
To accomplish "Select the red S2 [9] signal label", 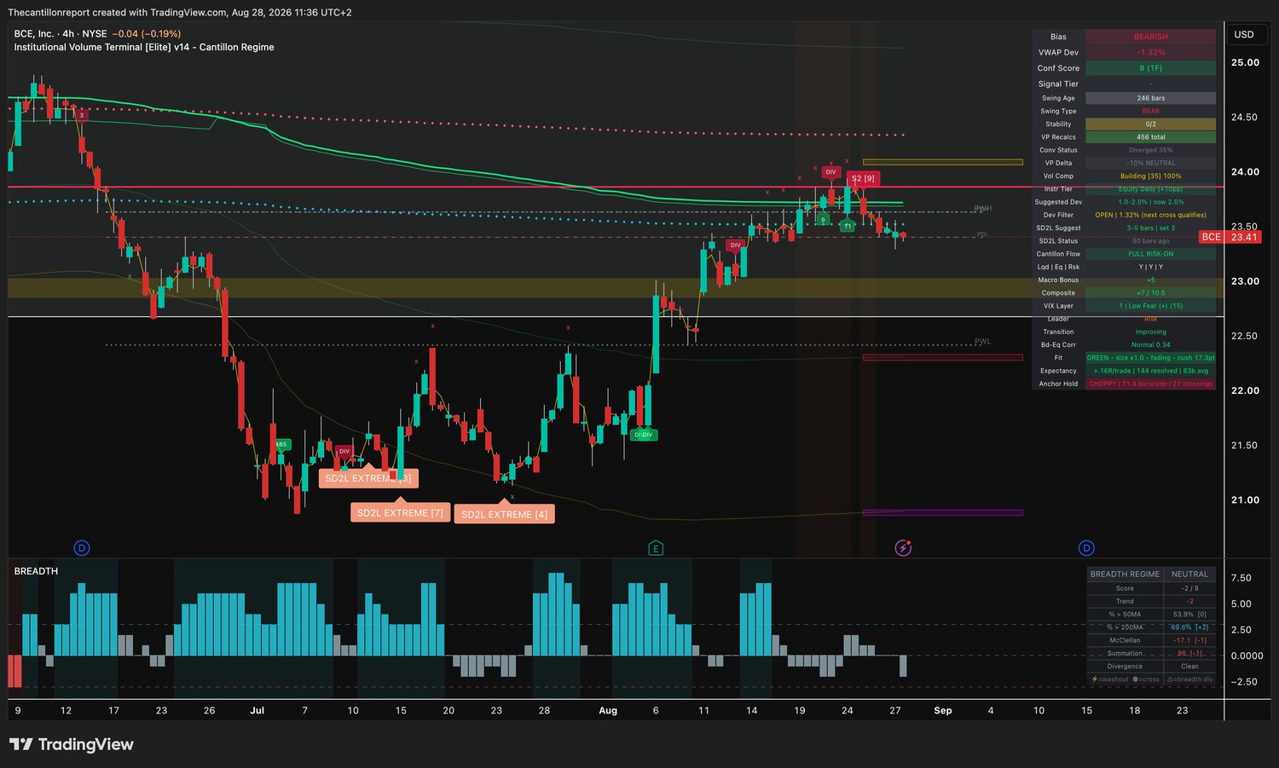I will tap(863, 179).
